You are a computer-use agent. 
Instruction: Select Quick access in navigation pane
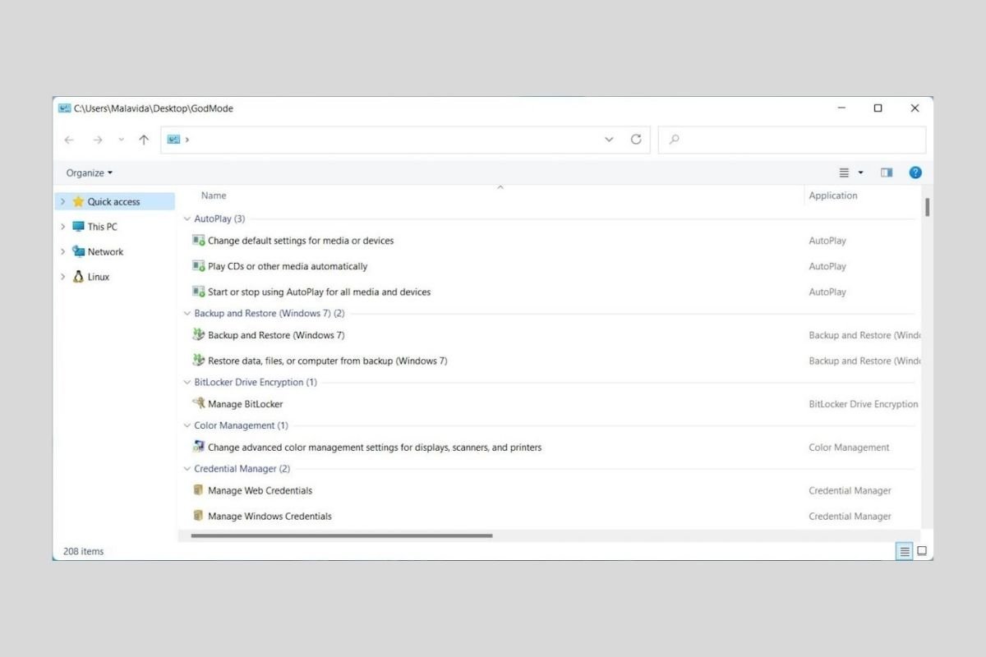tap(115, 201)
